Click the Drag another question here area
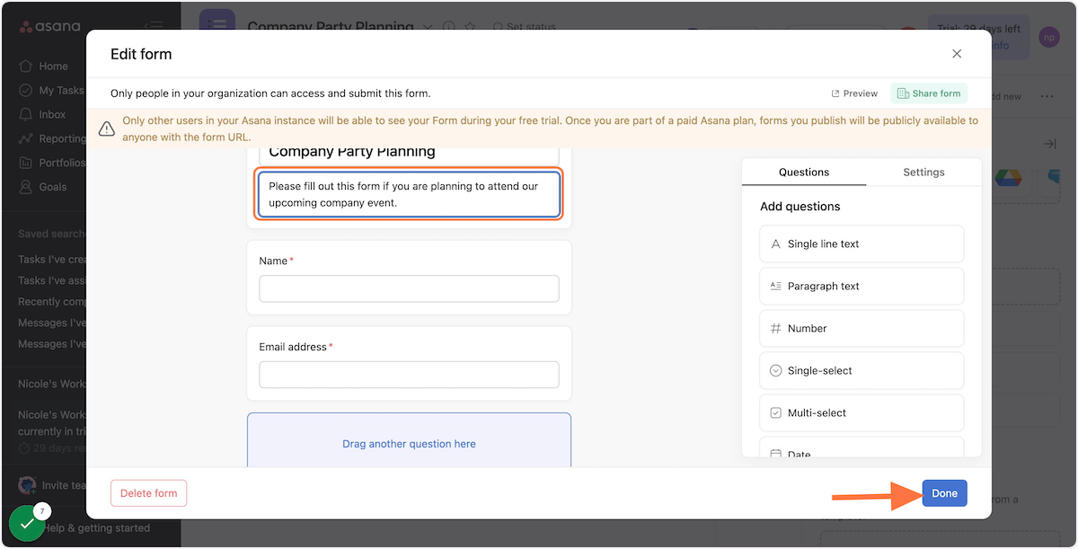Screen dimensions: 1078x549 [409, 440]
